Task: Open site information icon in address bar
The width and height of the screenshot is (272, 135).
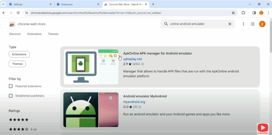Action: (27, 13)
